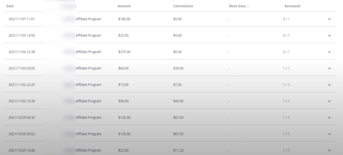This screenshot has width=343, height=155.
Task: Click Affiliate Program in the 2021/11/07 row
Action: pos(88,19)
